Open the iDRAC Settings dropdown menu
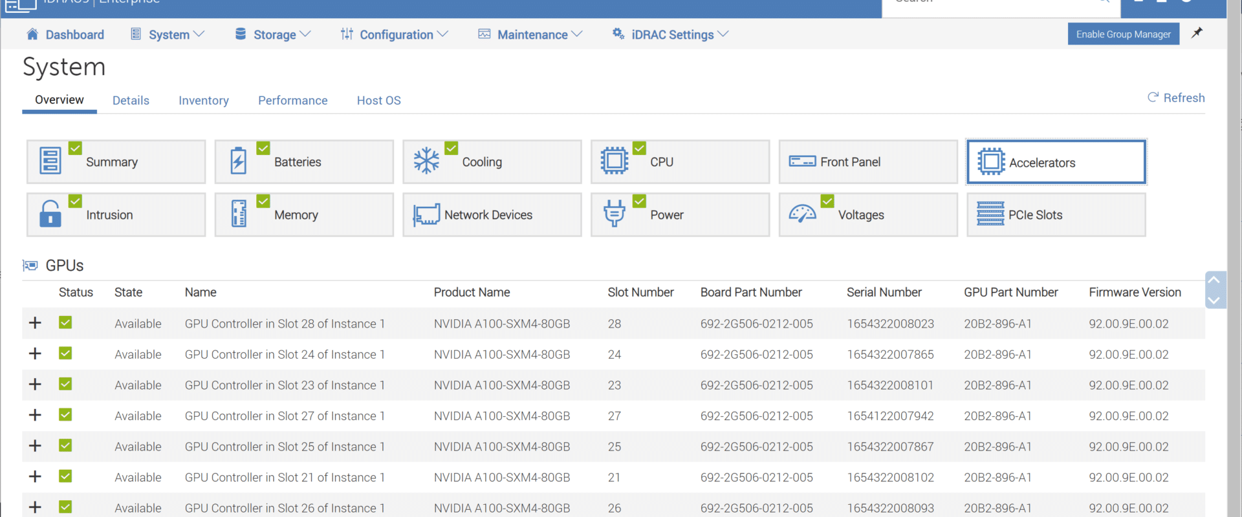Screen dimensions: 1242x517 pyautogui.click(x=723, y=34)
